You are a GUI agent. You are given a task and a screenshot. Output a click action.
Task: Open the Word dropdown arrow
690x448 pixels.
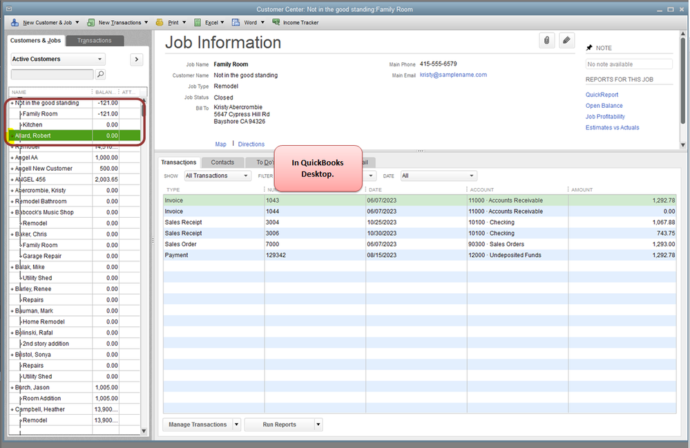(x=262, y=22)
